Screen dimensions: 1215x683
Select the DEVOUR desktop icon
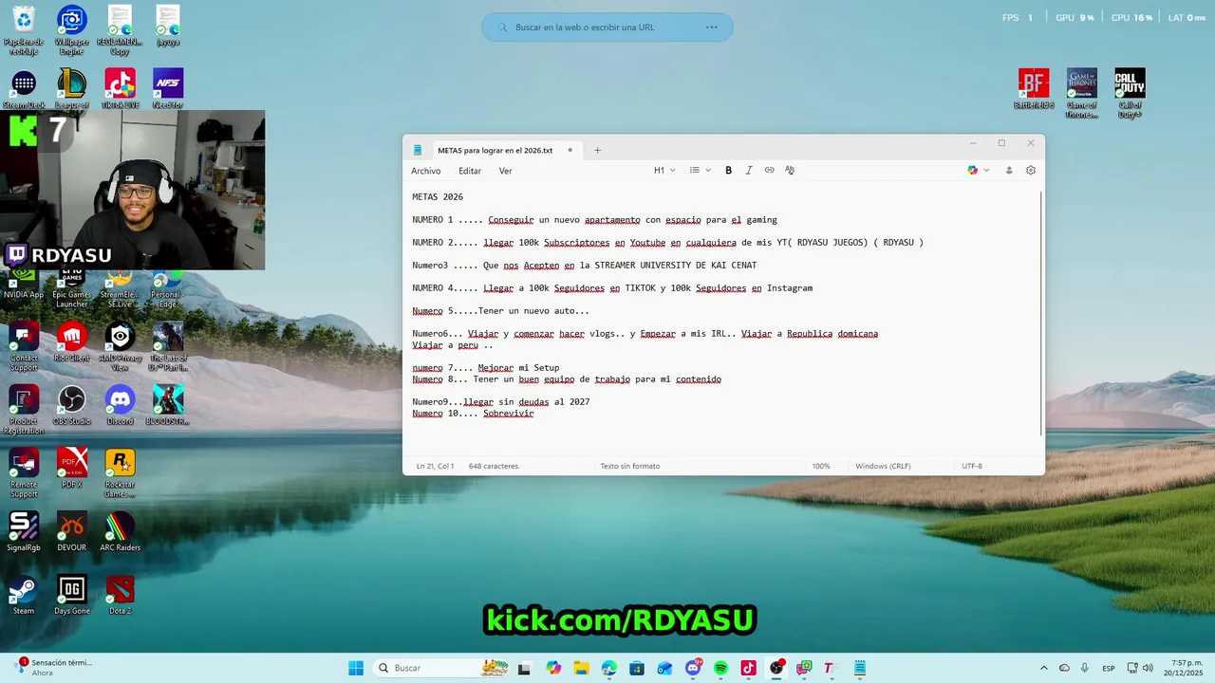click(x=72, y=531)
